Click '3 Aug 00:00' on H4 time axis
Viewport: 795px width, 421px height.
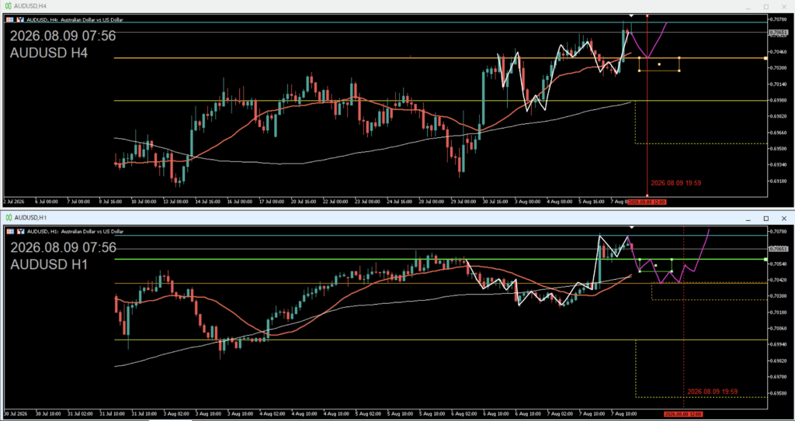coord(527,202)
